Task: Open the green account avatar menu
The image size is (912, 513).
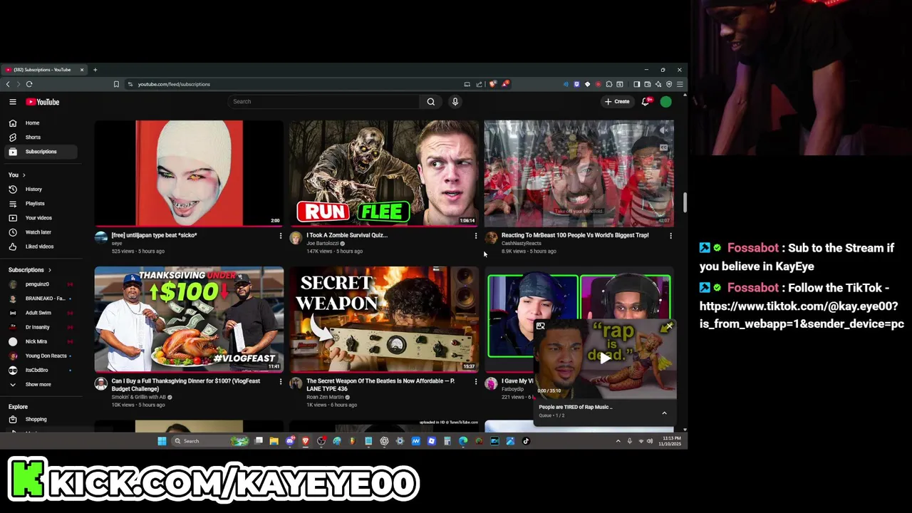Action: [x=665, y=101]
